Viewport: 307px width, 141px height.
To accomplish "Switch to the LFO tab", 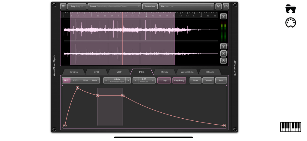I will click(96, 72).
